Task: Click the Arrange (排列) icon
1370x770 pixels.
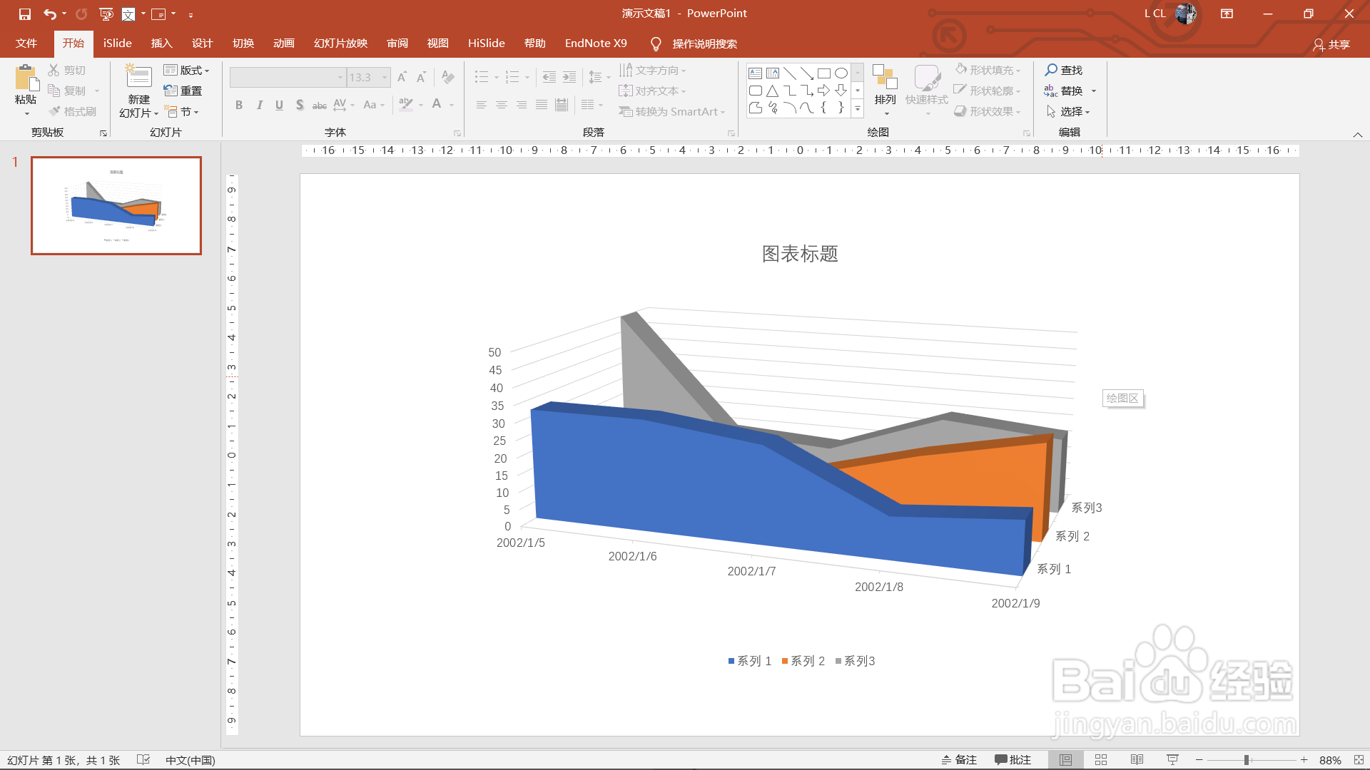Action: click(x=885, y=77)
